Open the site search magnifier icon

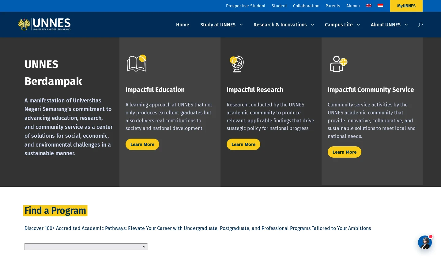420,25
